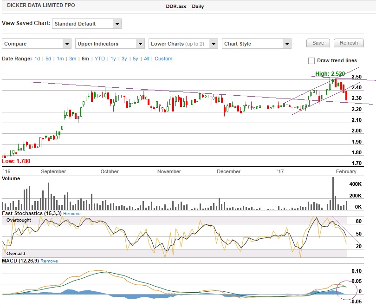Click the November label on time axis
This screenshot has height=308, width=376.
tap(169, 171)
